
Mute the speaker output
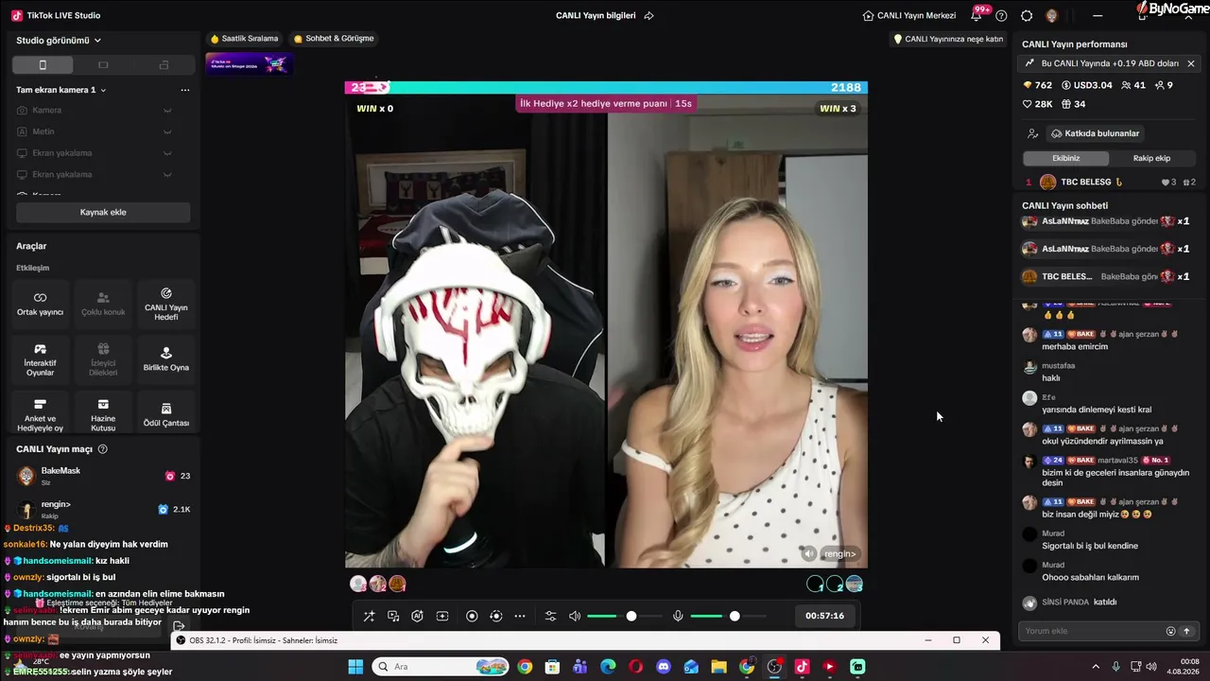click(x=575, y=617)
